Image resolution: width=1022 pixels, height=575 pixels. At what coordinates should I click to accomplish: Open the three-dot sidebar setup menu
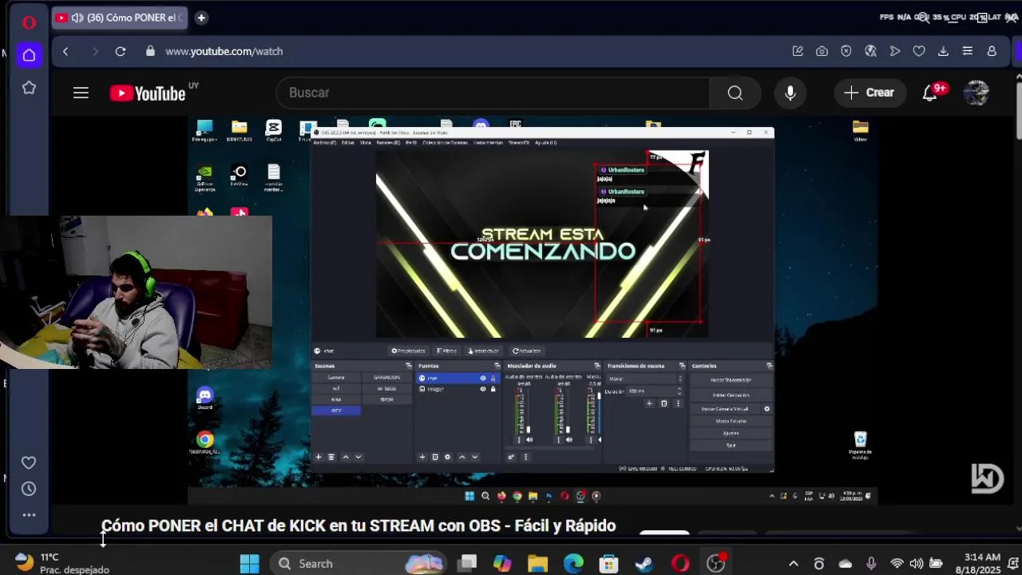point(29,515)
